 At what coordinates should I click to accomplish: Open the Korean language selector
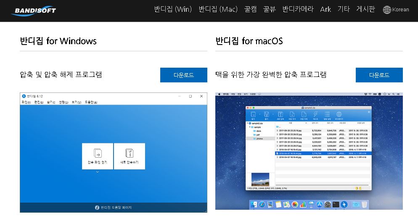(396, 10)
